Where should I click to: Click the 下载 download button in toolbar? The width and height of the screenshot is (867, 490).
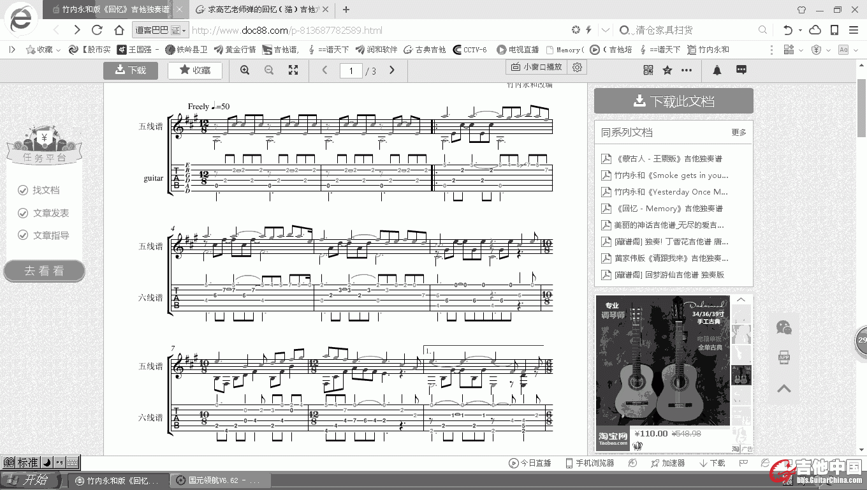pyautogui.click(x=131, y=70)
